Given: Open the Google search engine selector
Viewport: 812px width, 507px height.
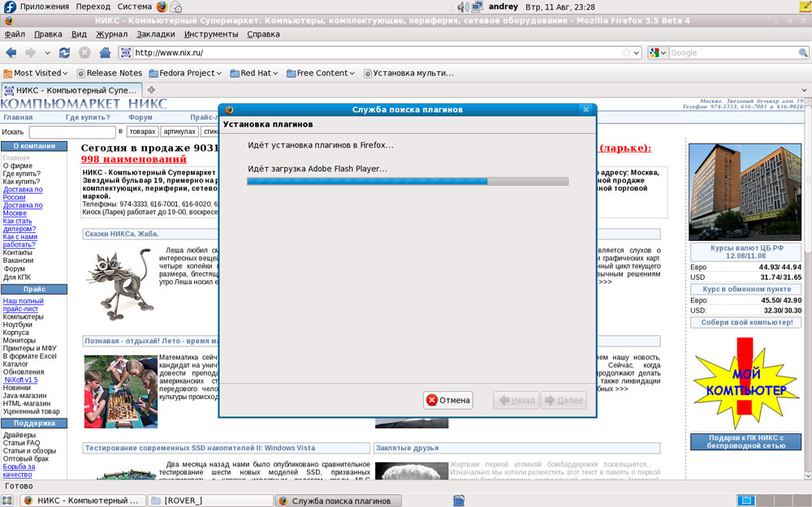Looking at the screenshot, I should pyautogui.click(x=658, y=53).
